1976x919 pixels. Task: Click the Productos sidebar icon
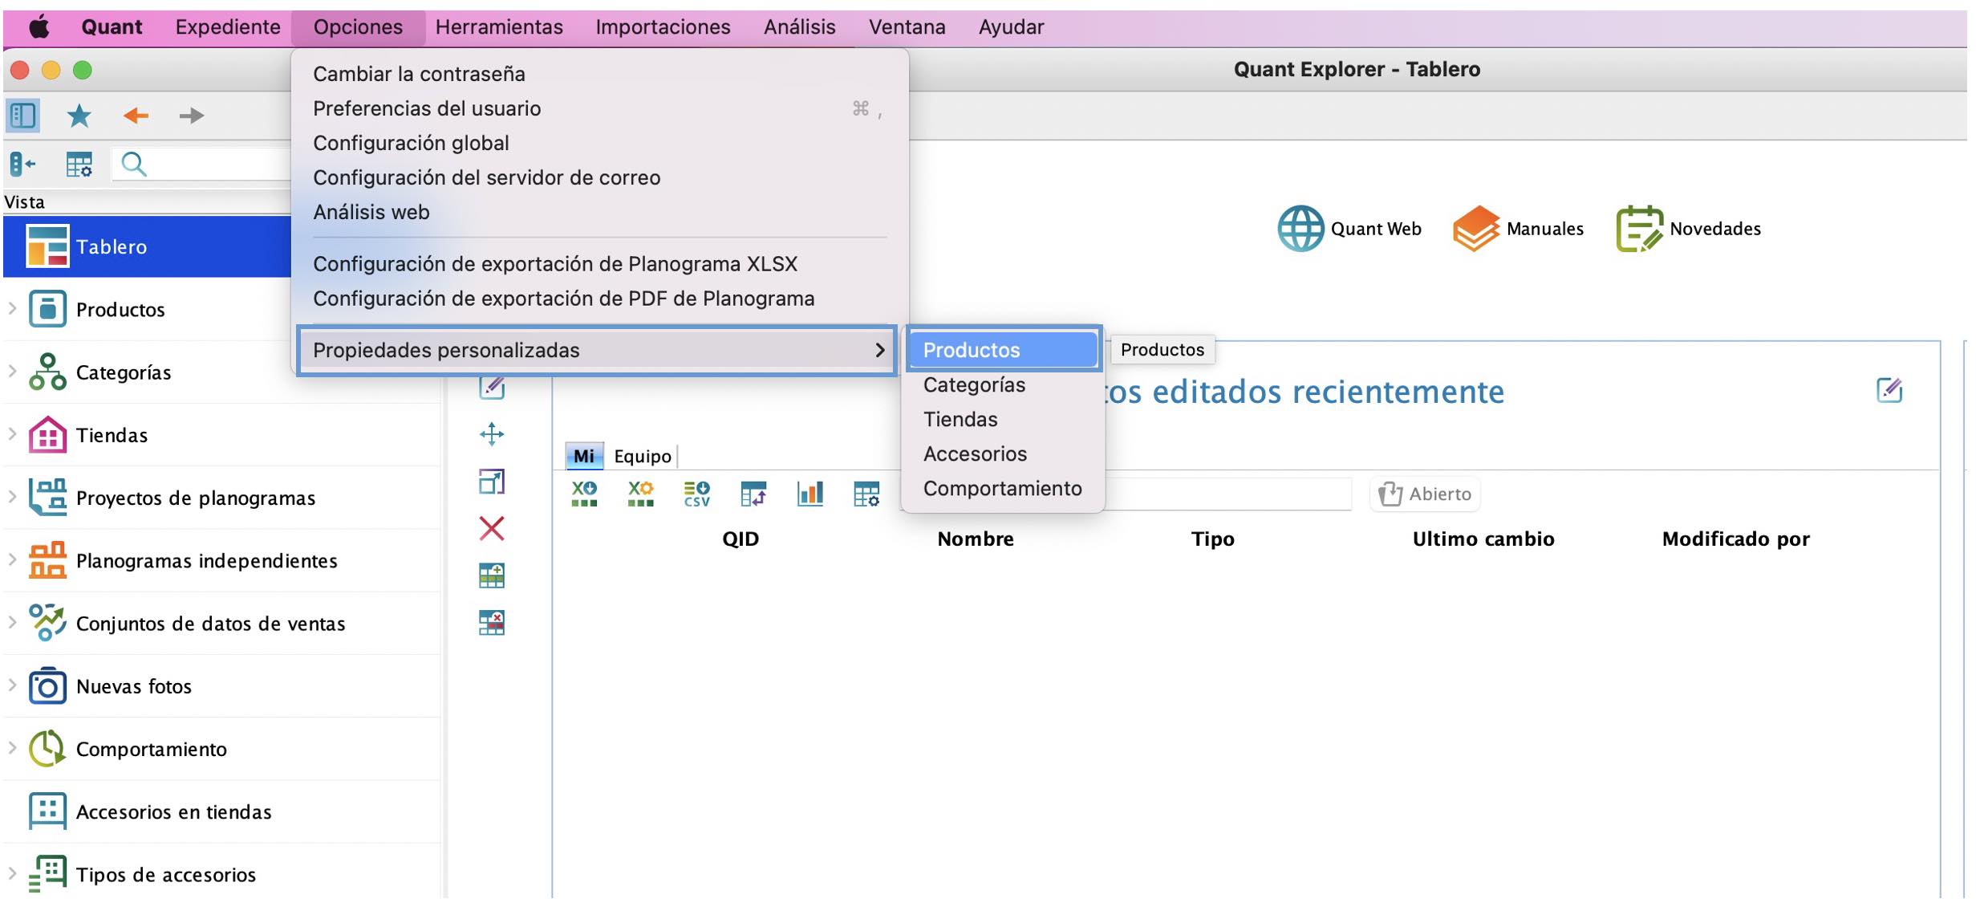[47, 309]
